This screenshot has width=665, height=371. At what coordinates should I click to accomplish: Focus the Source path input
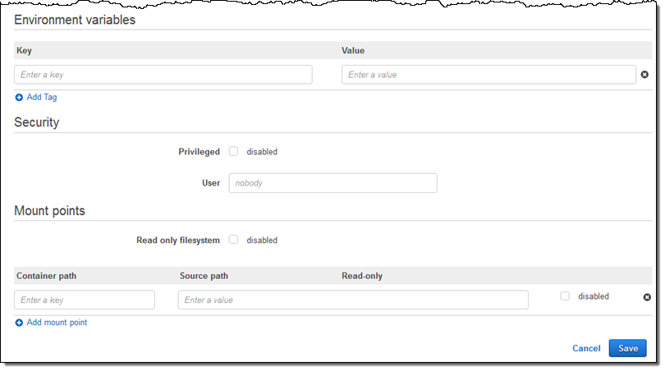coord(353,300)
